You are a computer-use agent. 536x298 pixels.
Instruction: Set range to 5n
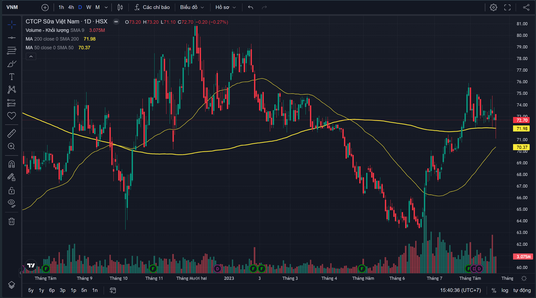(x=84, y=290)
